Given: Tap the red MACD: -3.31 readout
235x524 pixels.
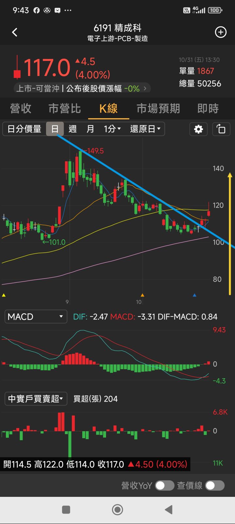Looking at the screenshot, I should (x=133, y=317).
